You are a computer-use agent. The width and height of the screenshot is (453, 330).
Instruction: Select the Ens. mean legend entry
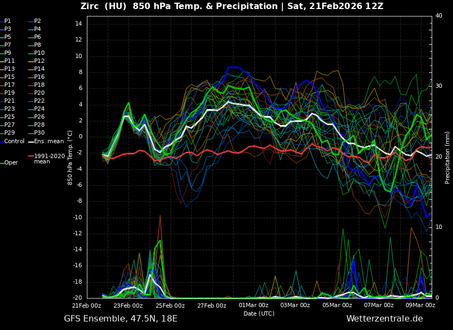click(x=48, y=142)
